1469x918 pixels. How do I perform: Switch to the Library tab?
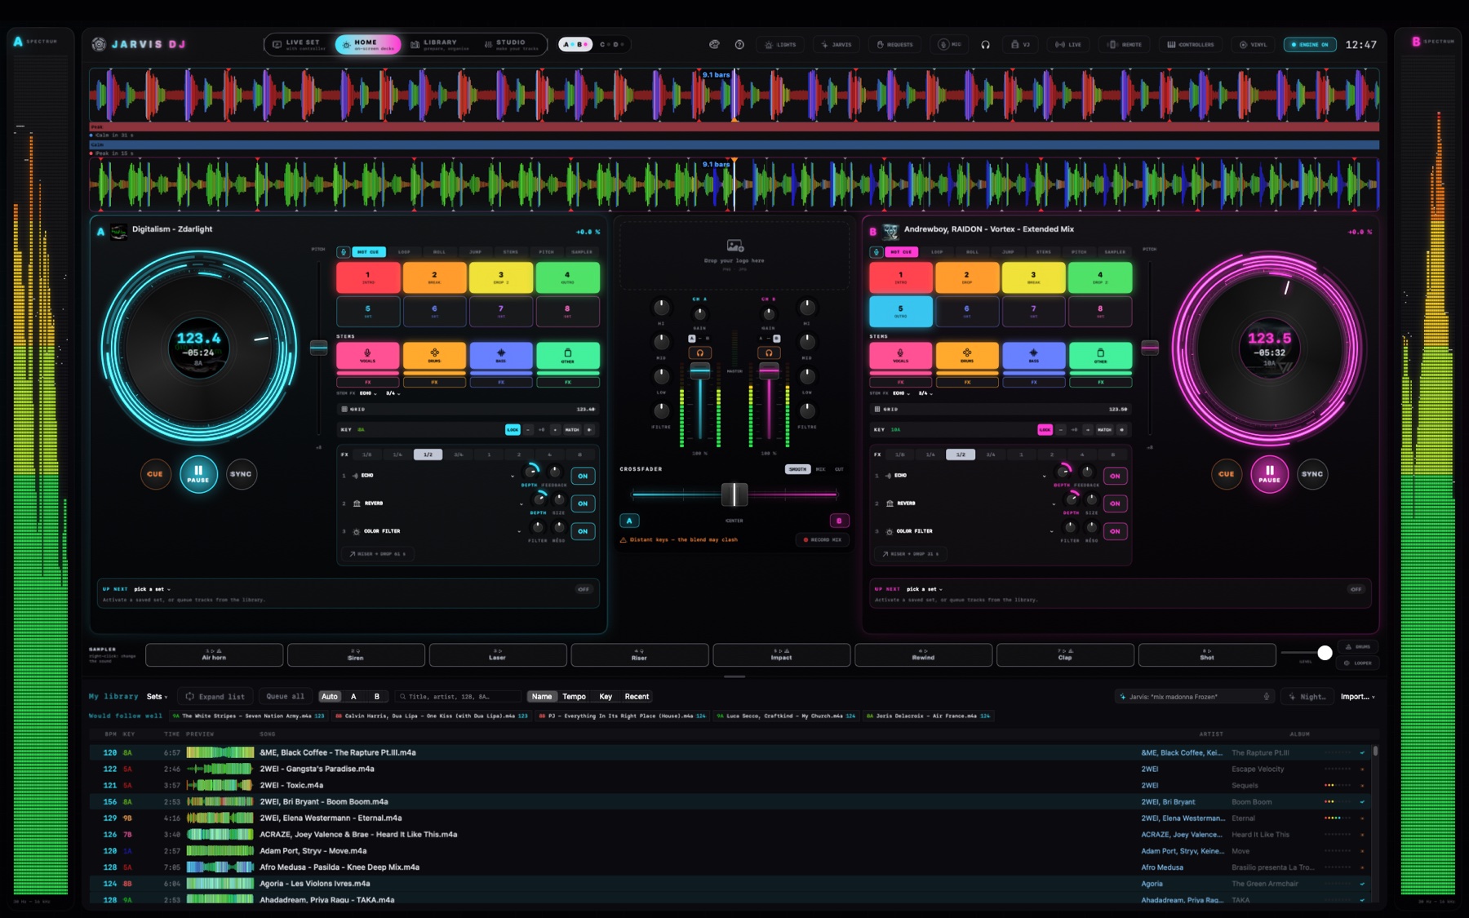[439, 45]
